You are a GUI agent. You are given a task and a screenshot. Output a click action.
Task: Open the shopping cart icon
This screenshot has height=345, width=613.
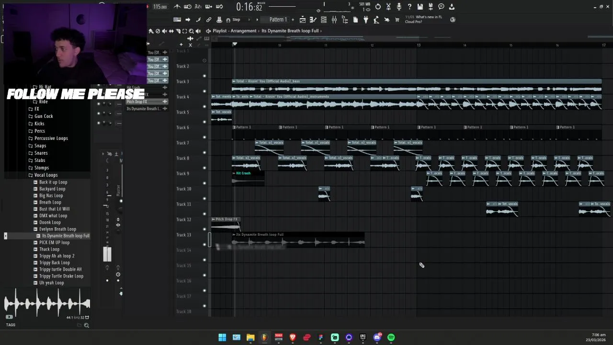coord(397,20)
